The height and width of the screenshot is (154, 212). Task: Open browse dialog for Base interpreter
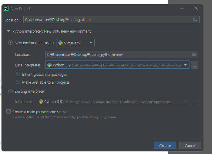point(194,65)
